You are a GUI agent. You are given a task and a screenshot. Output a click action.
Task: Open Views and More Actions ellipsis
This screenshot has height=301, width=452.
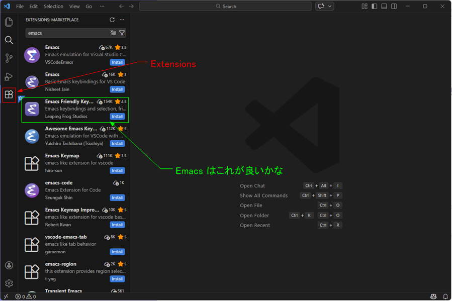point(122,20)
